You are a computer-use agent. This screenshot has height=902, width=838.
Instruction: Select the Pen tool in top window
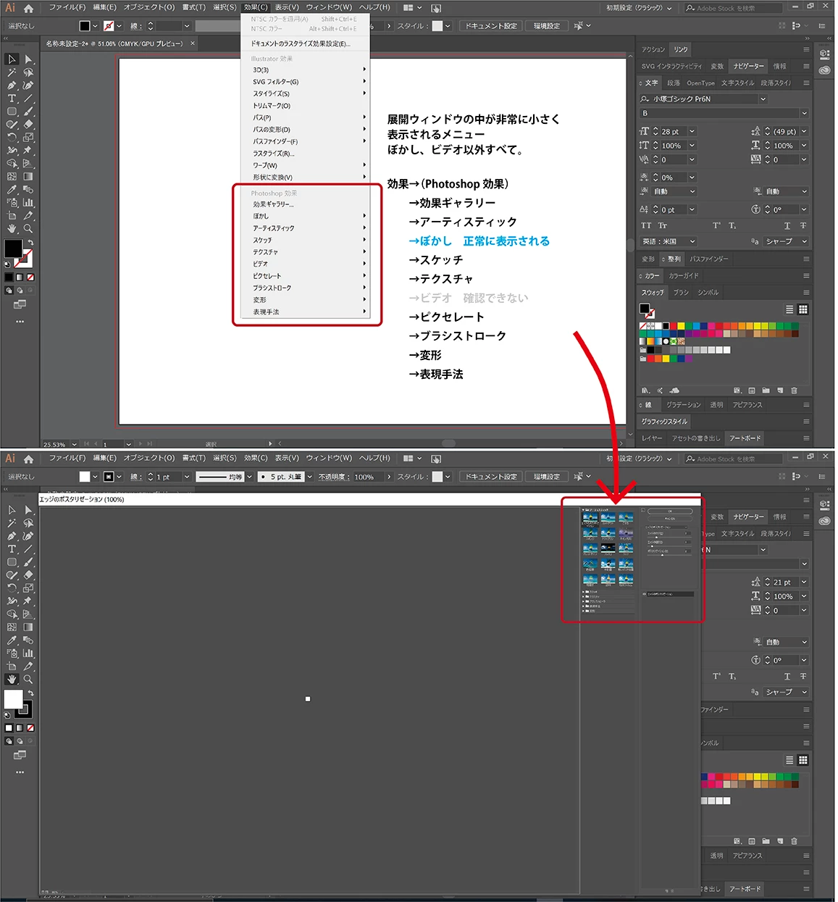[12, 85]
